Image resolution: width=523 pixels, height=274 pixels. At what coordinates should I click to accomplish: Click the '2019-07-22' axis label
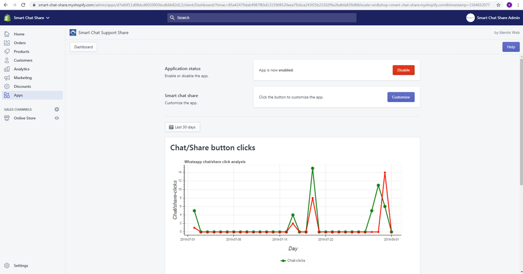[x=326, y=239]
